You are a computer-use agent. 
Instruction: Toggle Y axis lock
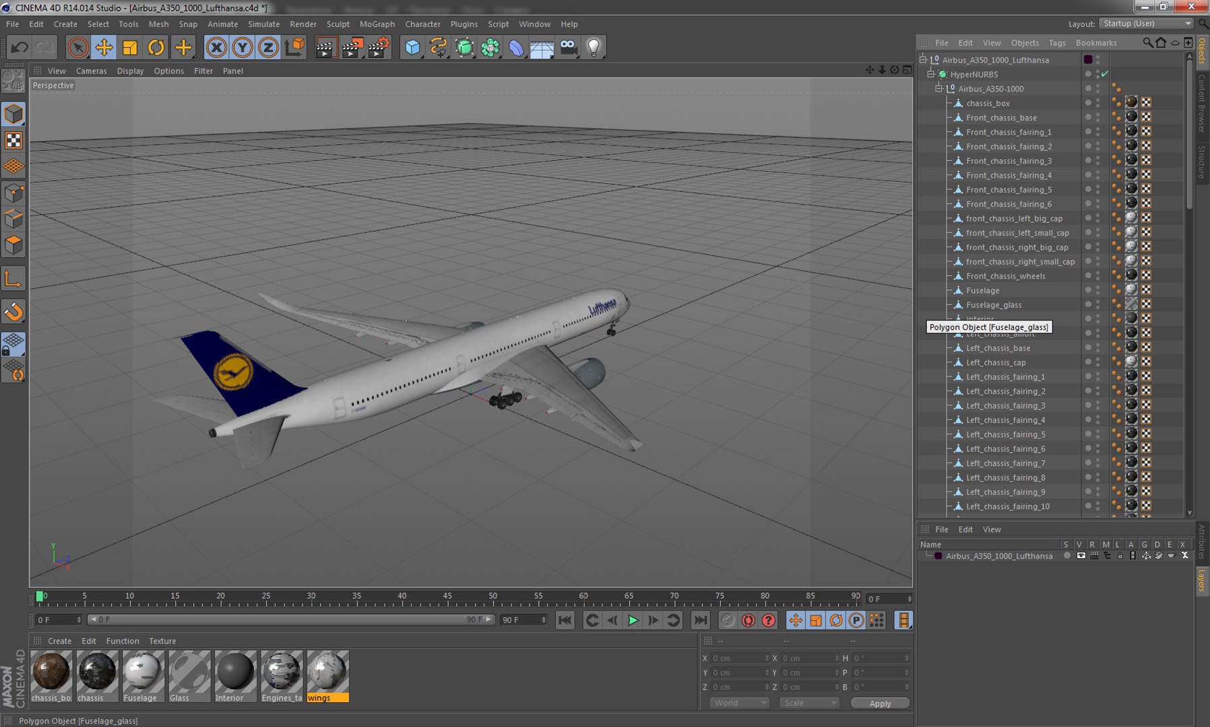pyautogui.click(x=242, y=47)
